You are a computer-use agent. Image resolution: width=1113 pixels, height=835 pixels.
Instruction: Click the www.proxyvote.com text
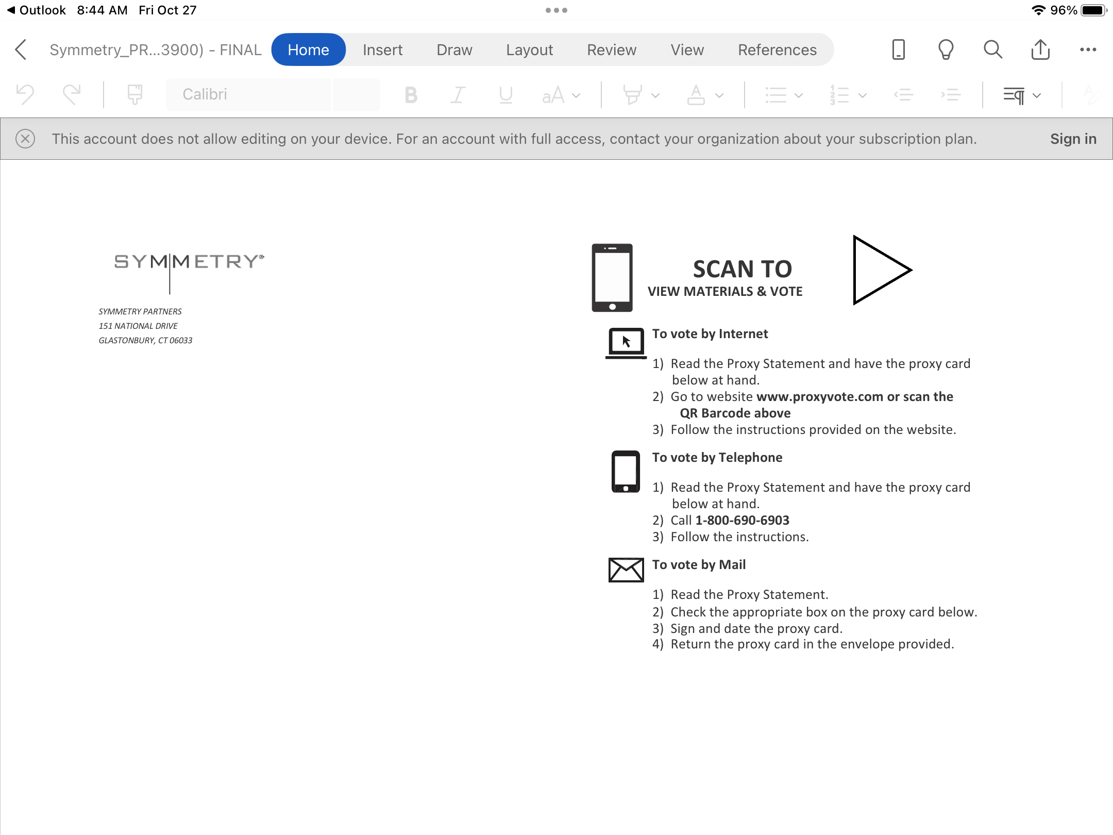(820, 397)
